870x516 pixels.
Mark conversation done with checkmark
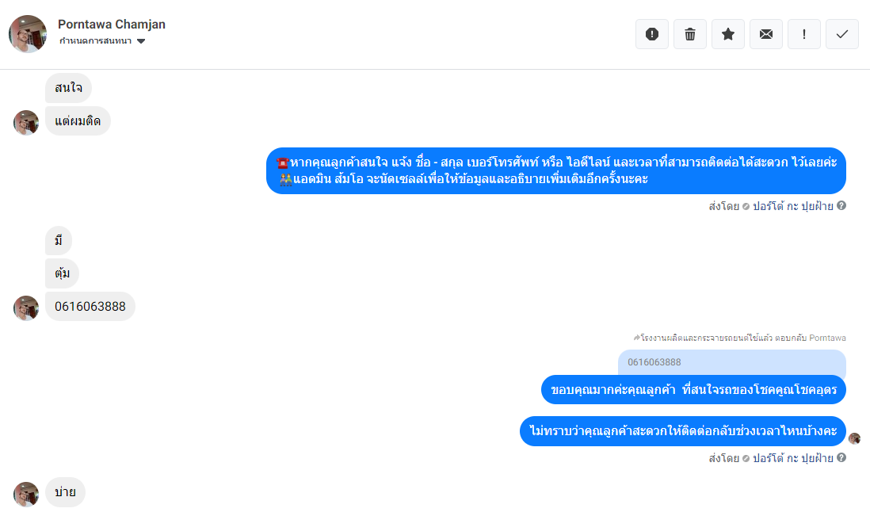tap(842, 34)
